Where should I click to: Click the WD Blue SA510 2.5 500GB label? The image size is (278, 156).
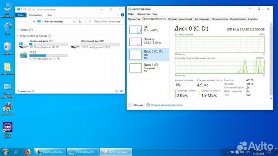pyautogui.click(x=246, y=29)
